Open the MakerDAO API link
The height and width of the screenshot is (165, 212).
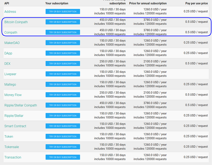click(12, 43)
